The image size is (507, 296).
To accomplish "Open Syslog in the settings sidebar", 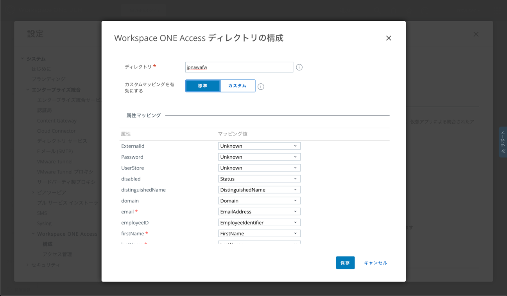I will pyautogui.click(x=44, y=223).
